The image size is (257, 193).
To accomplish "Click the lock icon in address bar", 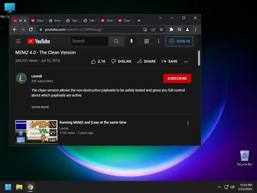I will tap(41, 30).
